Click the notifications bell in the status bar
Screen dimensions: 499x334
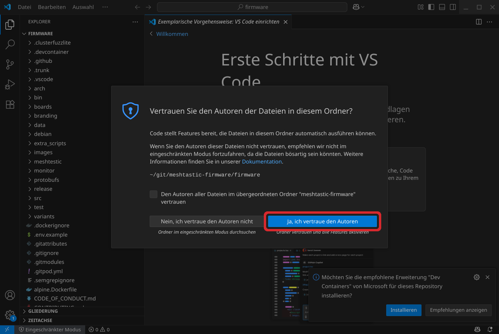pyautogui.click(x=490, y=329)
